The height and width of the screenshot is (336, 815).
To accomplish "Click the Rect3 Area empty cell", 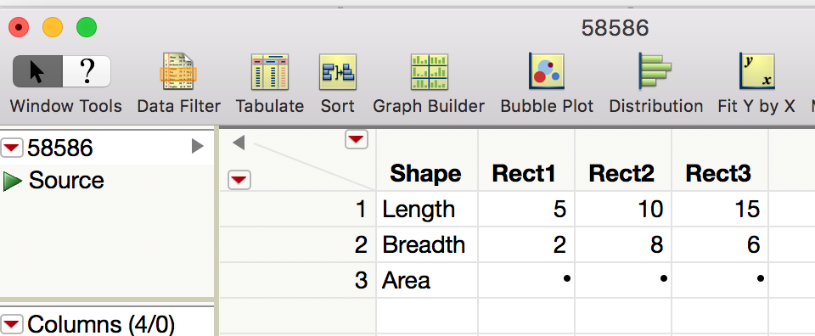I will (x=720, y=280).
